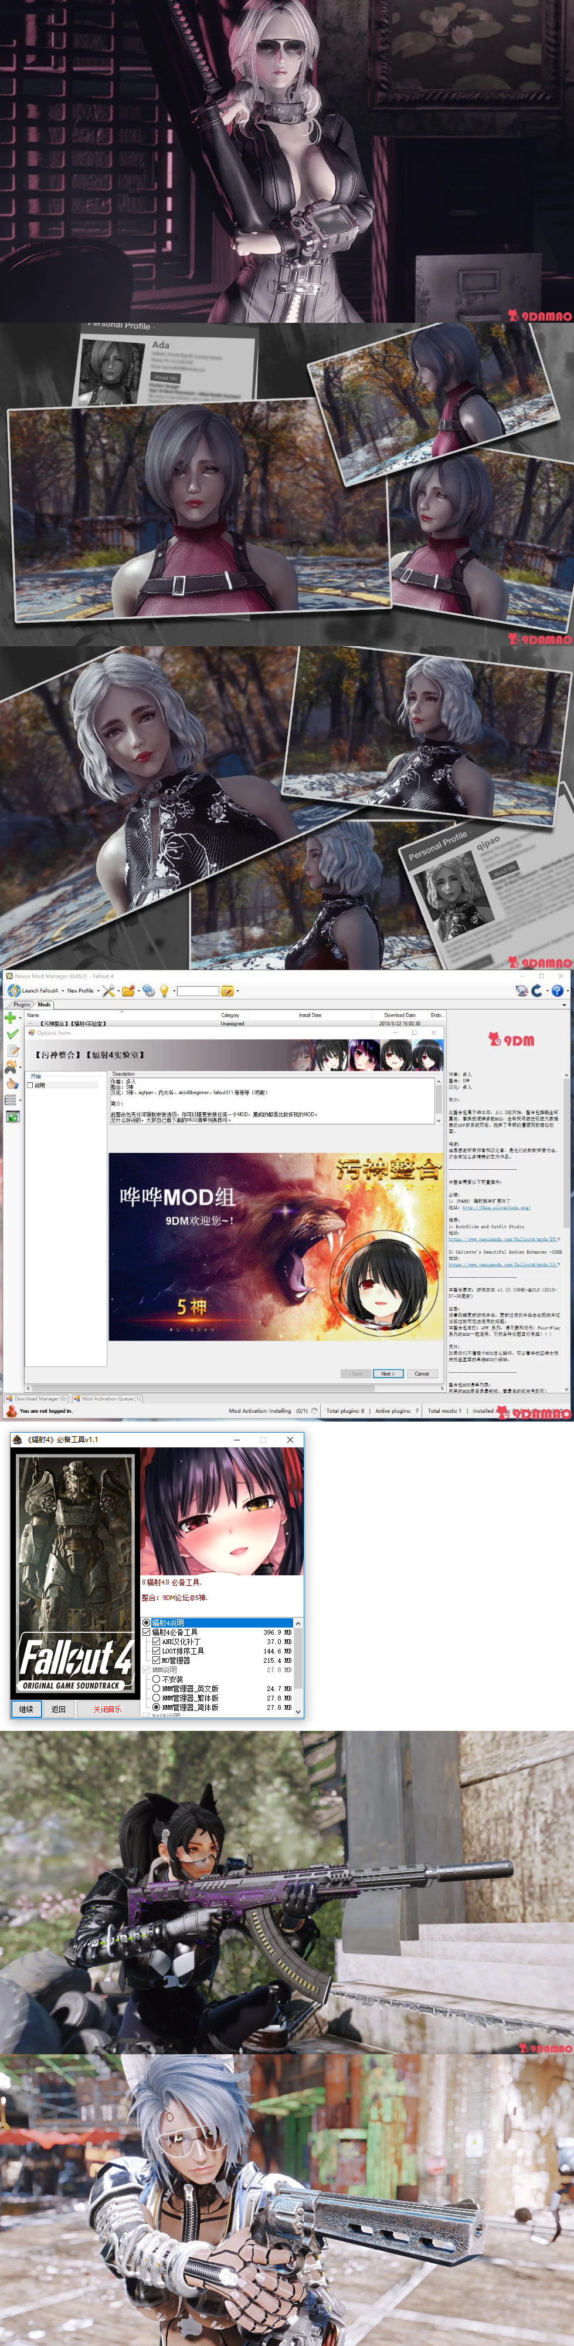Select the 辐射4说明 radio option

pos(147,1623)
